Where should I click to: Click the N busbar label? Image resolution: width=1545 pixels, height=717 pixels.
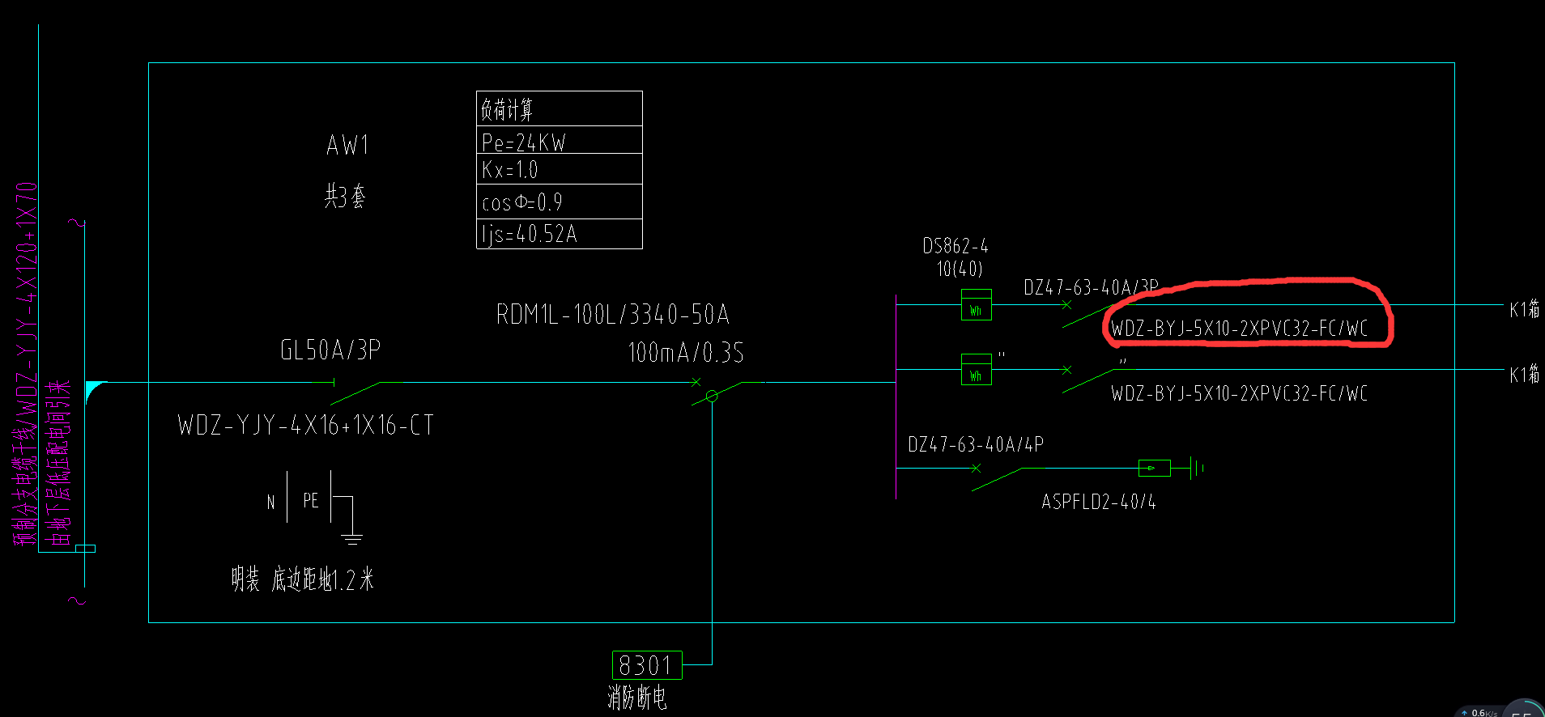[271, 503]
